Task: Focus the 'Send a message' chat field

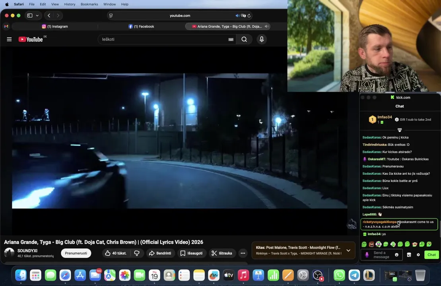Action: click(x=382, y=255)
